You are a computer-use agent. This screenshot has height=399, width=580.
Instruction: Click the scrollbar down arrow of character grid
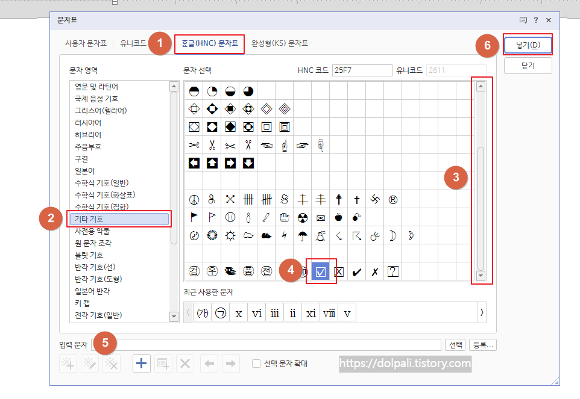tap(480, 276)
